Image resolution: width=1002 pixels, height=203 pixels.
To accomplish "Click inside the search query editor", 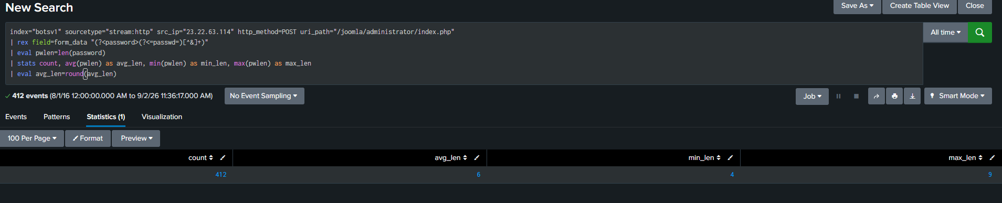I will click(x=464, y=53).
